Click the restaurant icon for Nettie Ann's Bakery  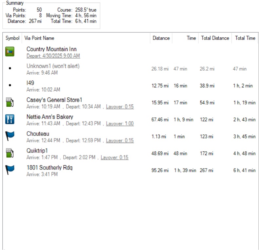tap(10, 119)
